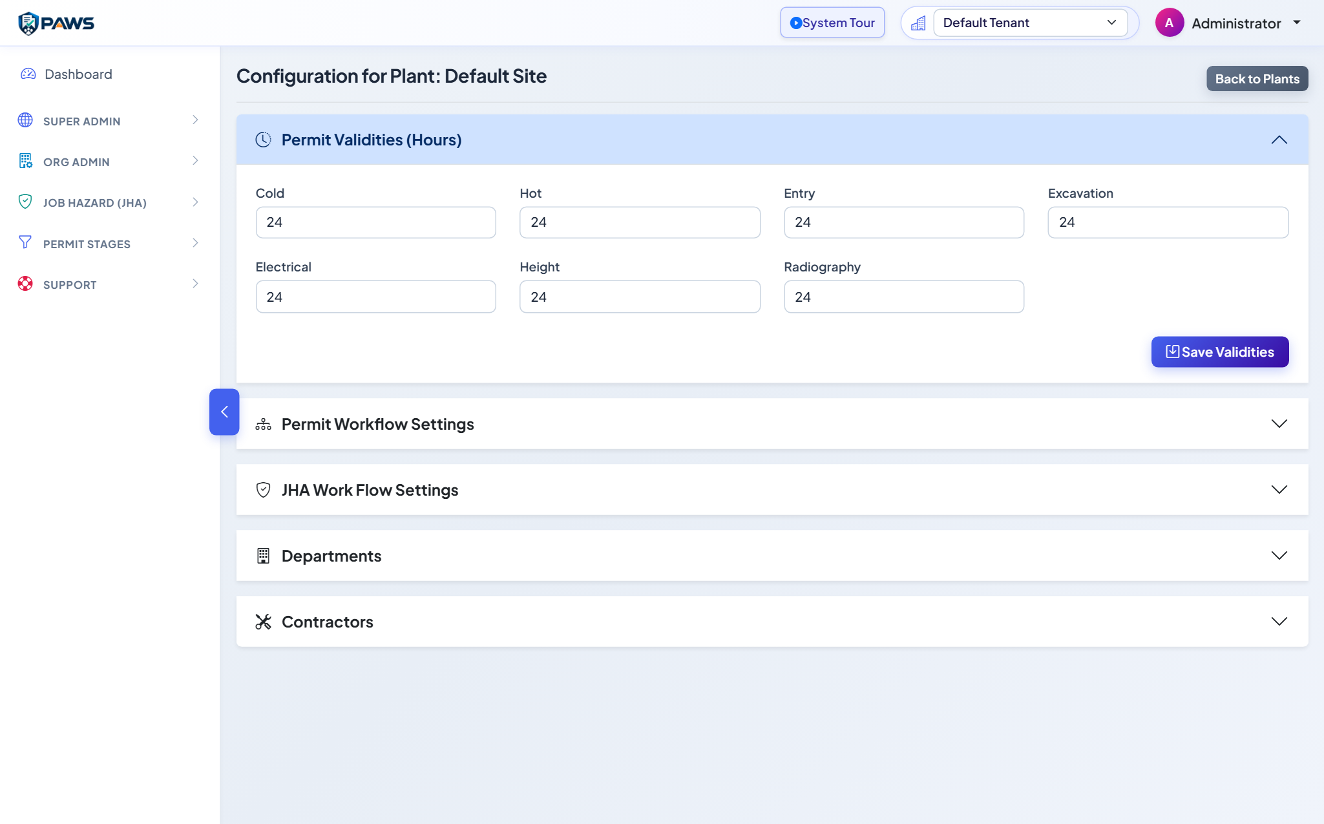Expand the Departments section
Viewport: 1324px width, 824px height.
pos(1279,556)
